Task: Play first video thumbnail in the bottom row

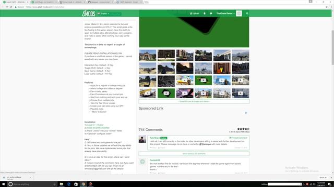Action: coord(148,93)
